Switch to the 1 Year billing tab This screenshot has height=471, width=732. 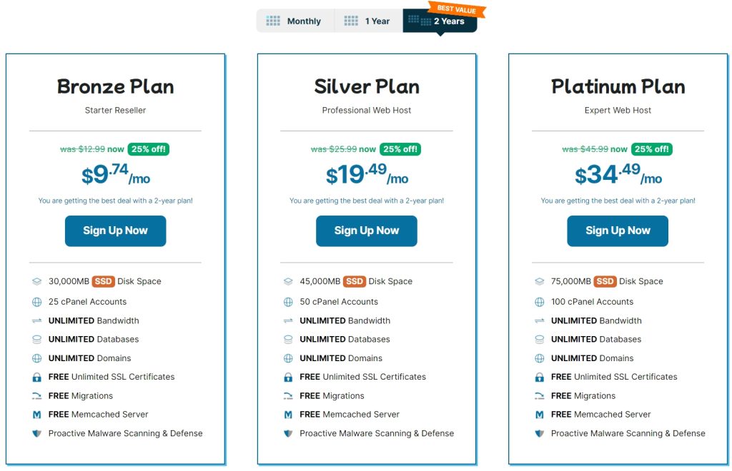click(367, 21)
